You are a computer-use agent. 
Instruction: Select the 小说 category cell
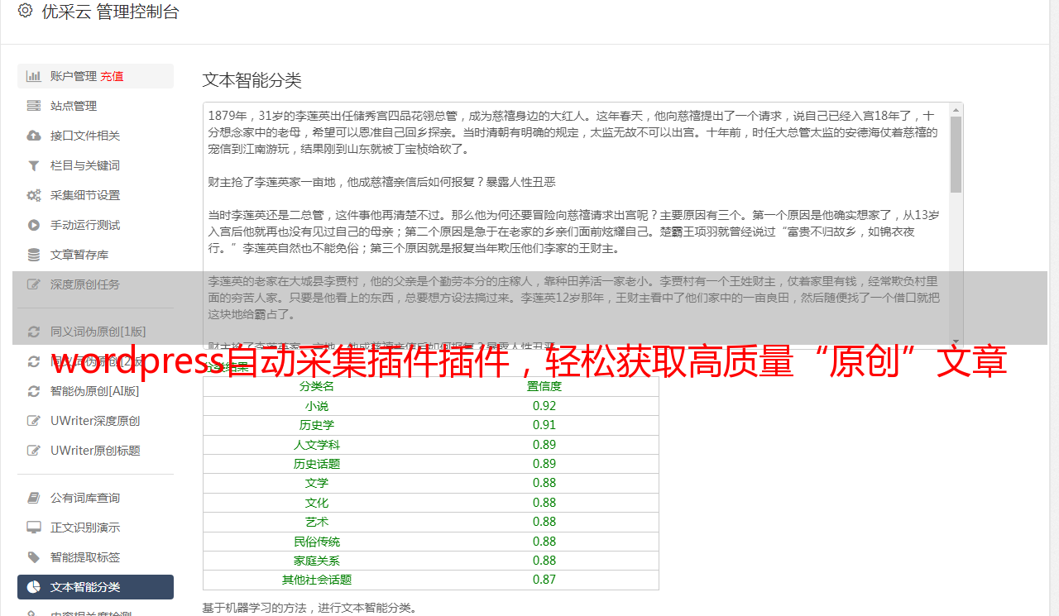pyautogui.click(x=317, y=406)
